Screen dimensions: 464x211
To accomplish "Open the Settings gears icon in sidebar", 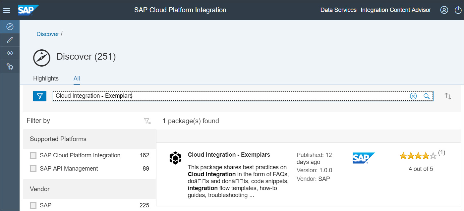I will coord(10,67).
